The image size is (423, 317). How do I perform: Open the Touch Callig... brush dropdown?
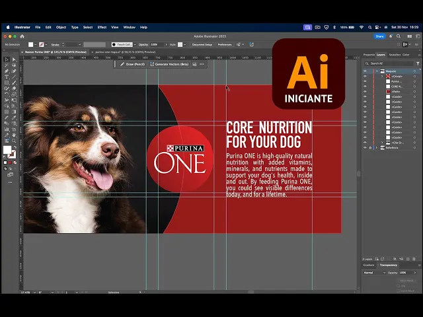[135, 45]
